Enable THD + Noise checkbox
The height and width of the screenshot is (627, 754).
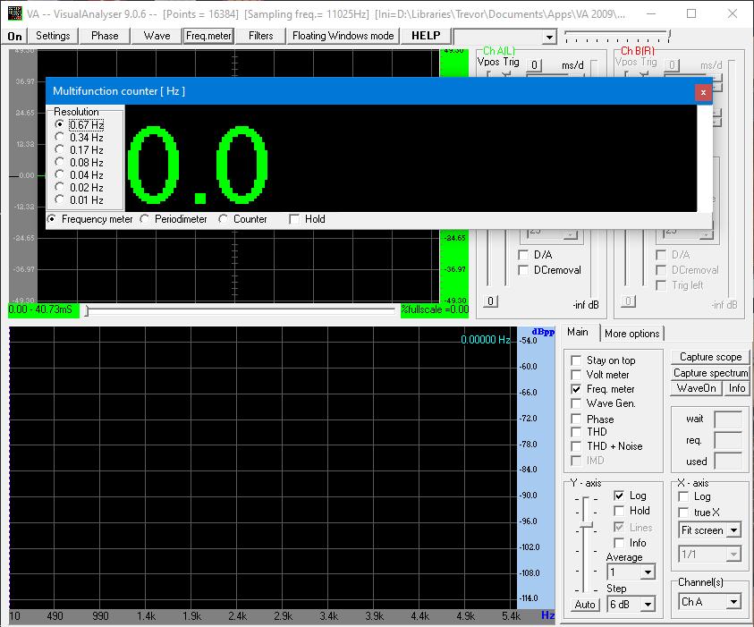576,446
